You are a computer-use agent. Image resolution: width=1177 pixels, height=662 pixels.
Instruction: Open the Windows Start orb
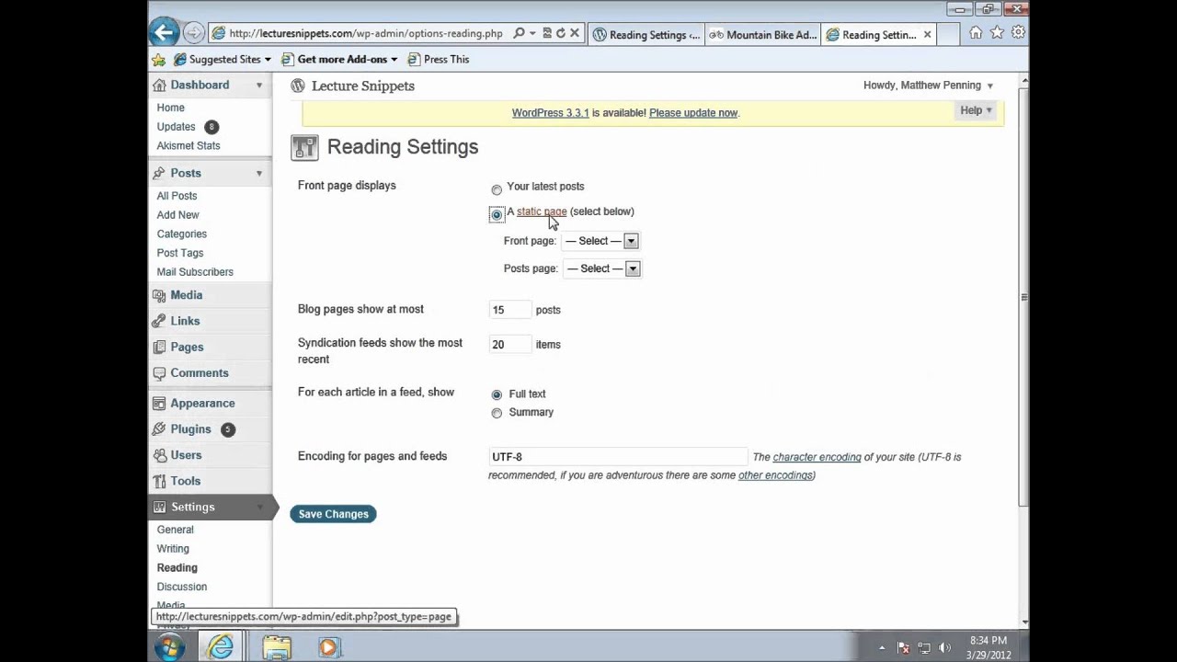coord(169,647)
